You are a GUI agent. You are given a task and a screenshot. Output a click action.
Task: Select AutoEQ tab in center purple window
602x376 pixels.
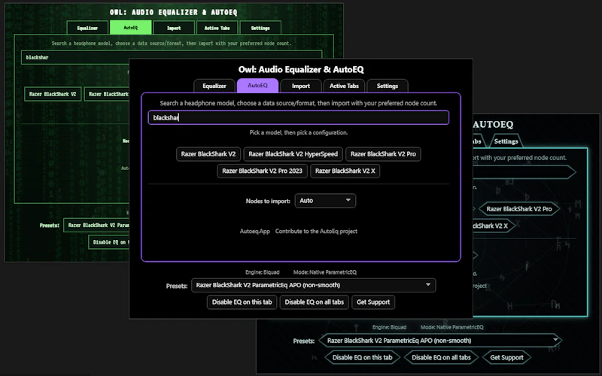[257, 86]
